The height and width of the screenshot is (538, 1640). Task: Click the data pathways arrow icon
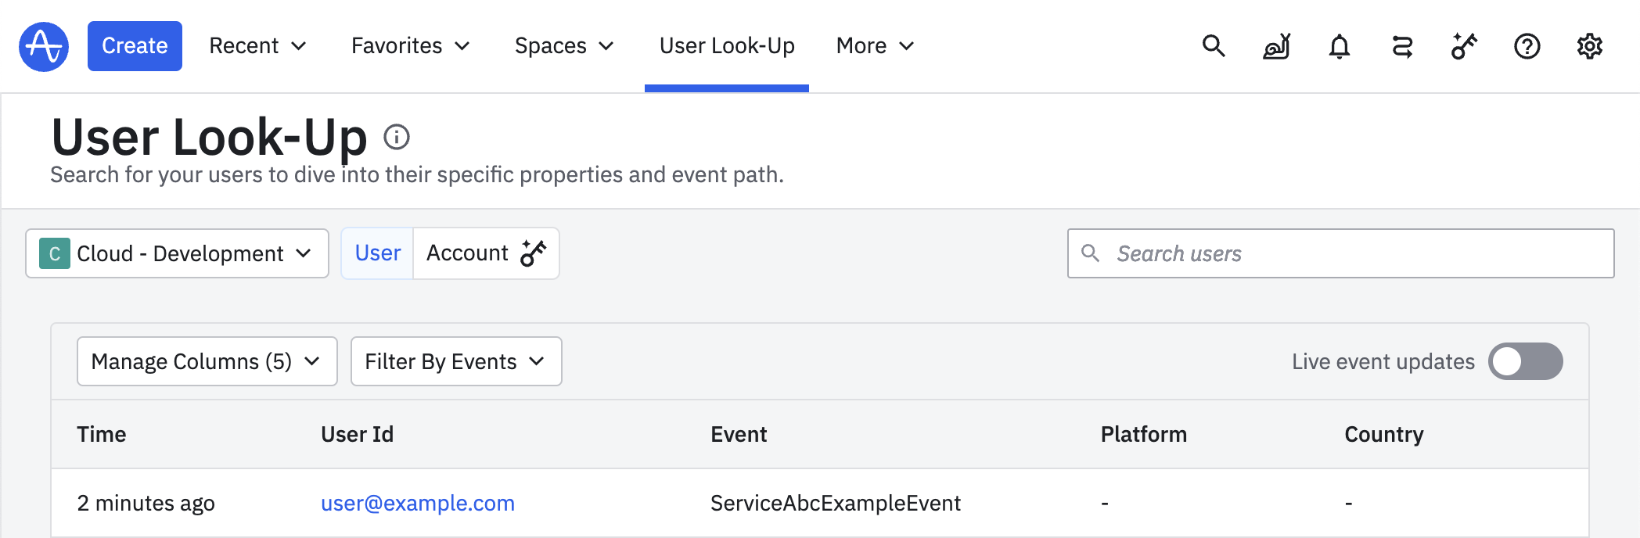click(1401, 46)
